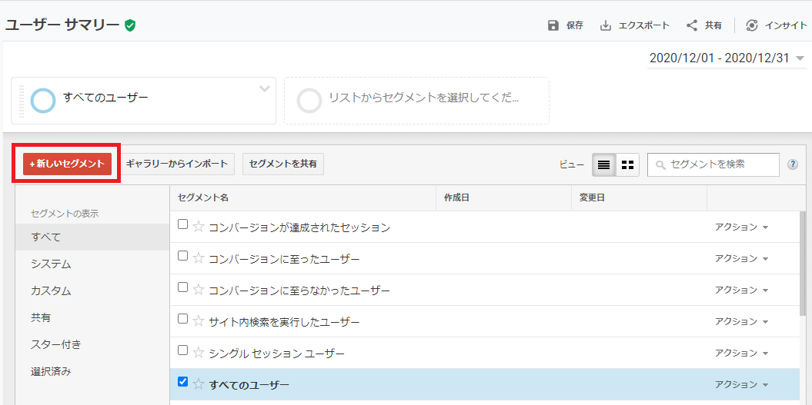Click the blue すべてのユーザー segment circle

point(43,101)
